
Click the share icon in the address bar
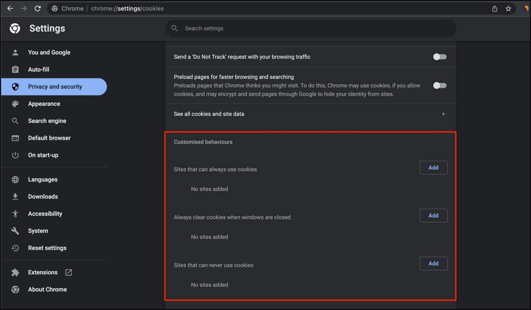pos(494,8)
